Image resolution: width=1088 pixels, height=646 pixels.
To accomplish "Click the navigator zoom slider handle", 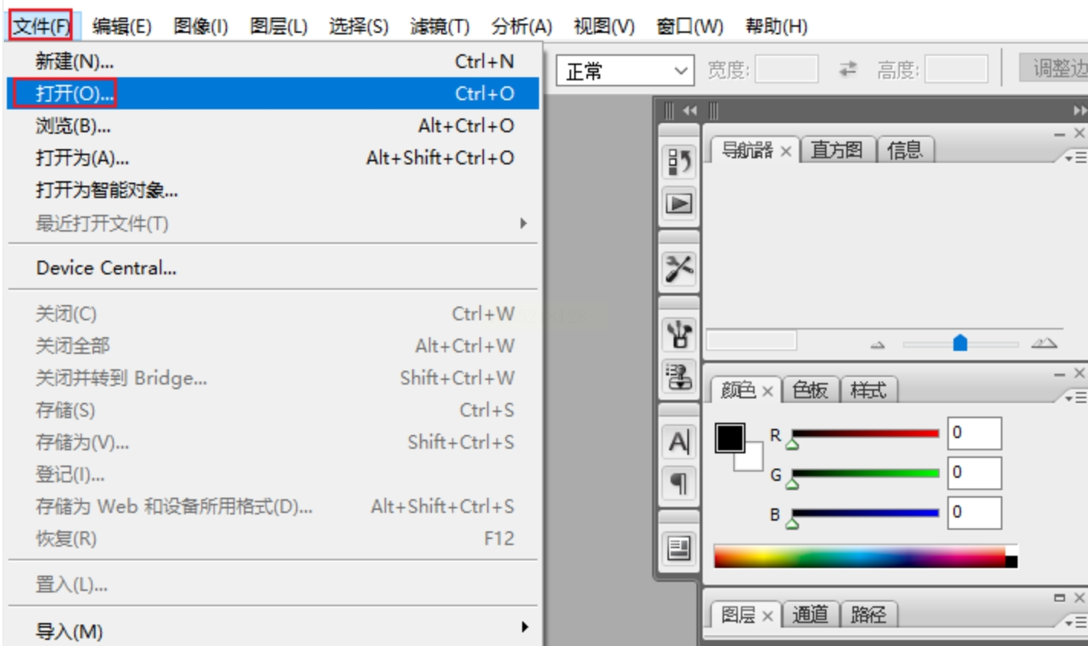I will tap(960, 343).
